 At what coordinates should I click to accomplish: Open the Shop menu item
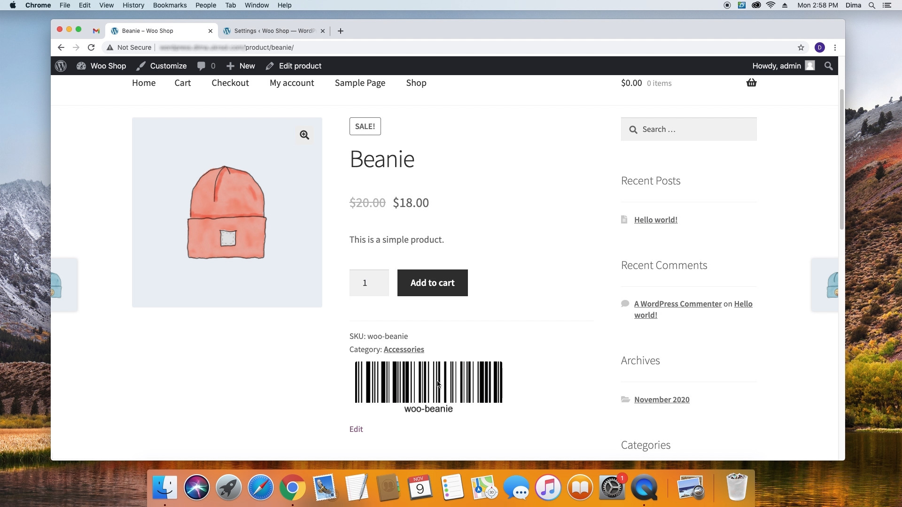[x=416, y=82]
